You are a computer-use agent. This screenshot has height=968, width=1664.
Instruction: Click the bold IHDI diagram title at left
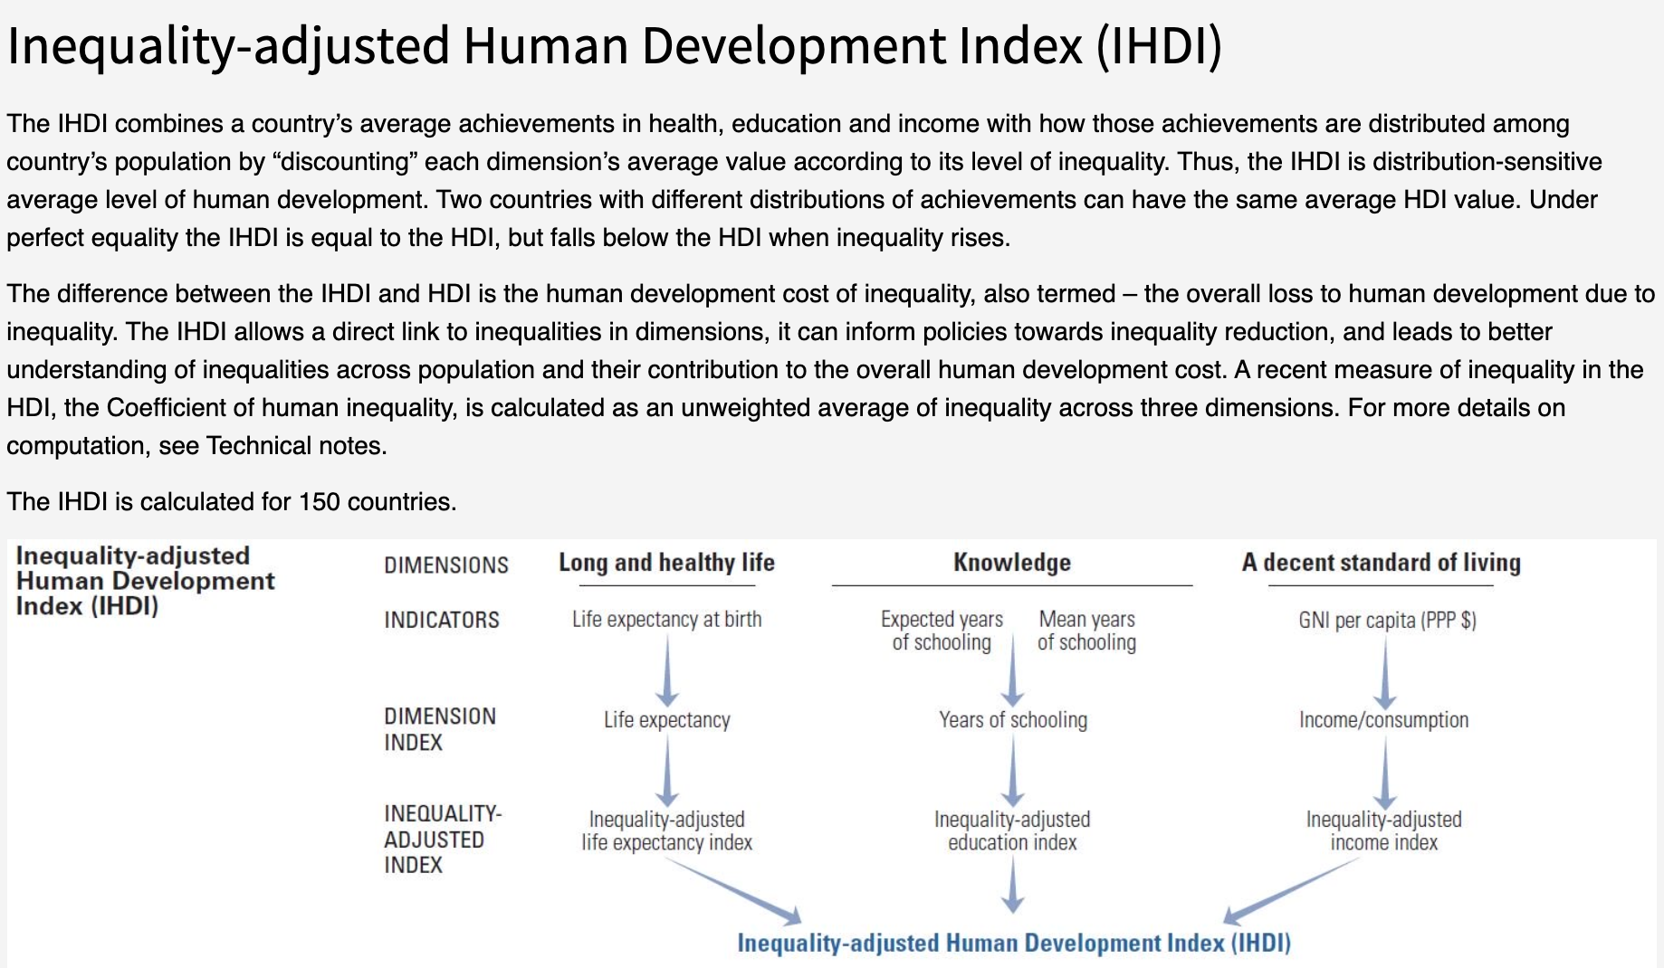(x=145, y=581)
